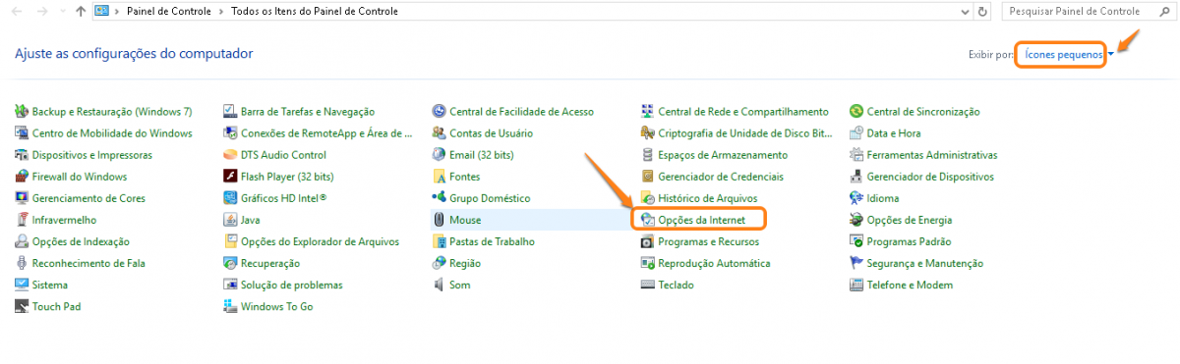
Task: Click the Gerenciamento de Cores icon
Action: 22,198
